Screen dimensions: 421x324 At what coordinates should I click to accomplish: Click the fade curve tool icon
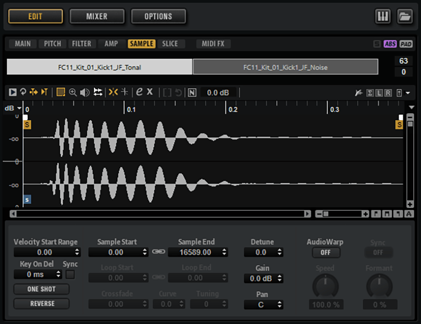[358, 93]
